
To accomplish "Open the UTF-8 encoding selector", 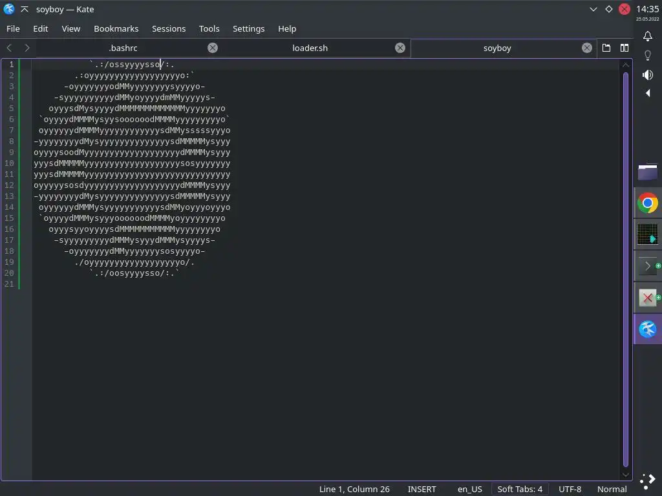I will tap(570, 490).
